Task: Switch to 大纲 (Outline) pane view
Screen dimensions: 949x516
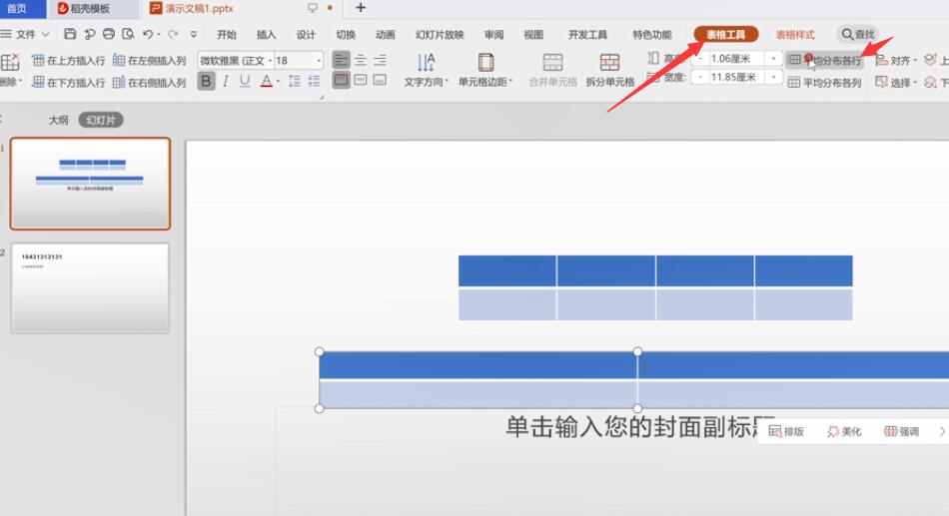Action: pyautogui.click(x=59, y=120)
